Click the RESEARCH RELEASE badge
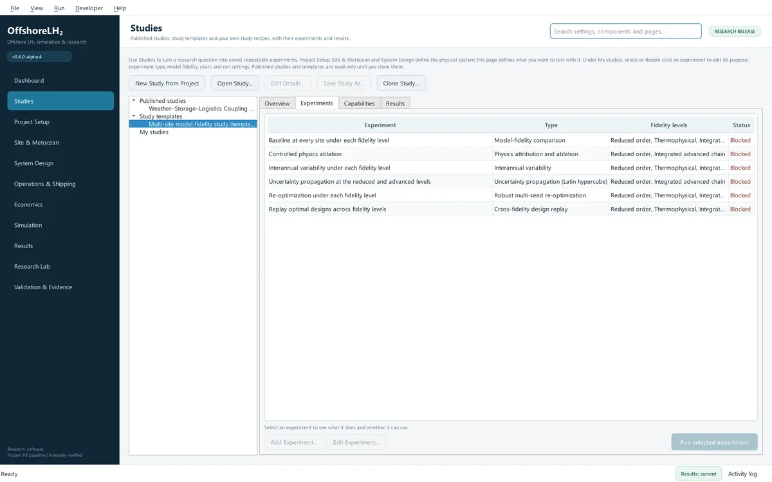This screenshot has width=772, height=482. click(735, 31)
